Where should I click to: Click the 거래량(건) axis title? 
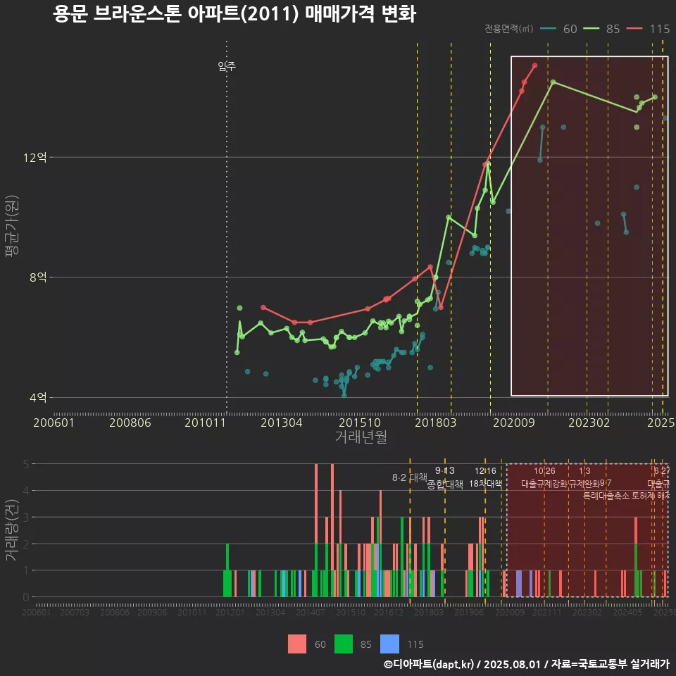12,530
